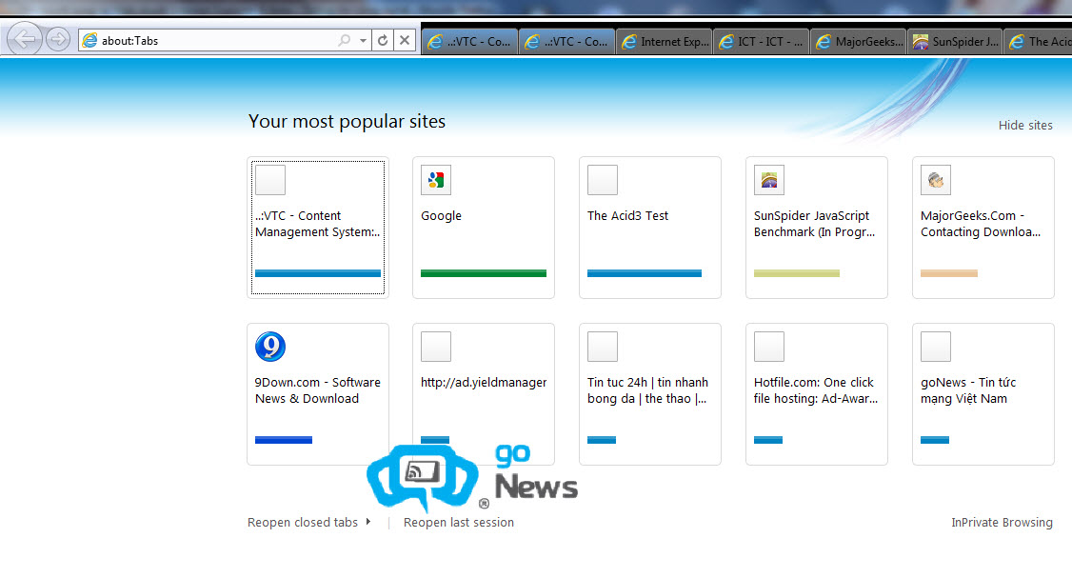Click the Hide sites link
Viewport: 1072px width, 578px height.
[1024, 125]
